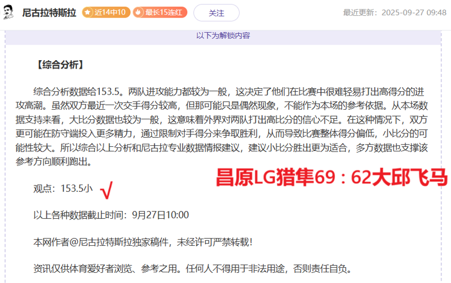This screenshot has width=451, height=283.
Task: Select the 近14中10 hit-rate badge
Action: 106,12
